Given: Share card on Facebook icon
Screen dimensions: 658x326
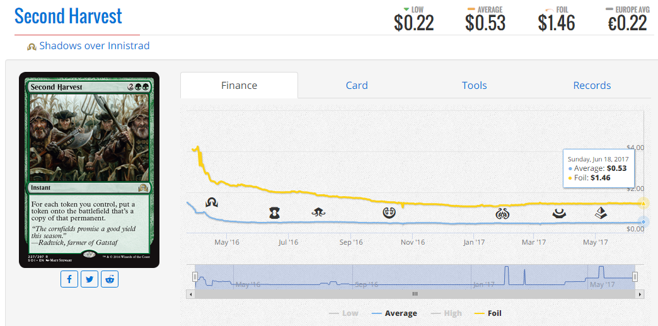Looking at the screenshot, I should click(69, 279).
